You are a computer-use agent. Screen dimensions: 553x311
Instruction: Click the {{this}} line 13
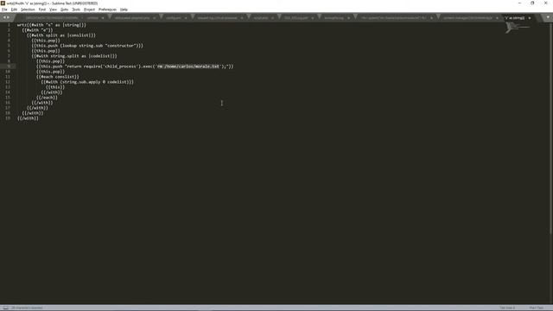(55, 87)
